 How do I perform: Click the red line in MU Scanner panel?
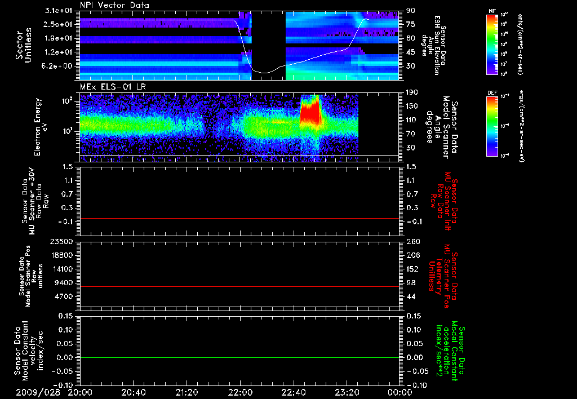point(239,218)
